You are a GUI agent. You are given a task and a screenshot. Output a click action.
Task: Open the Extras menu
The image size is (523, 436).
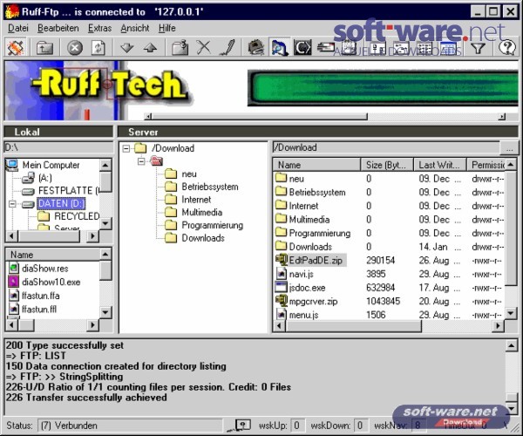point(99,29)
